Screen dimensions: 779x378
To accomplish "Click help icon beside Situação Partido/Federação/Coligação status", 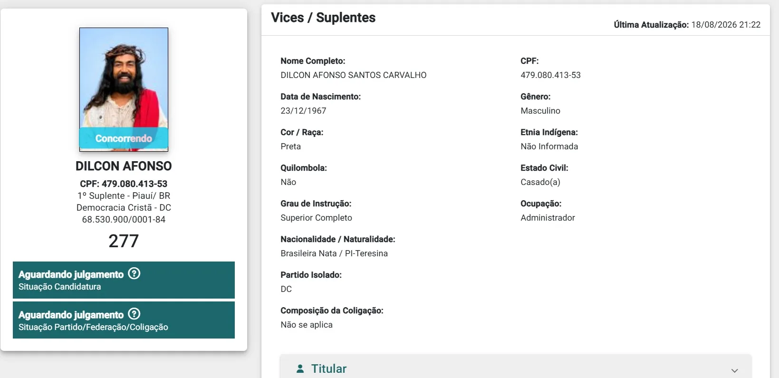I will click(135, 314).
